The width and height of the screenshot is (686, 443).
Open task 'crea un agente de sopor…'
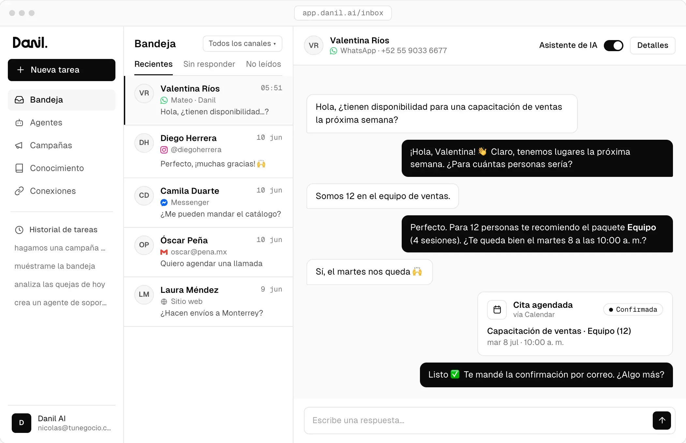(x=61, y=303)
